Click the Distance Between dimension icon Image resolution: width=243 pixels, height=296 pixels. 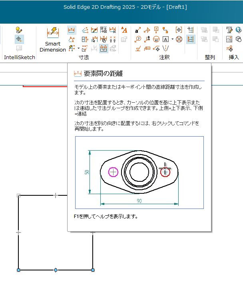click(x=72, y=30)
